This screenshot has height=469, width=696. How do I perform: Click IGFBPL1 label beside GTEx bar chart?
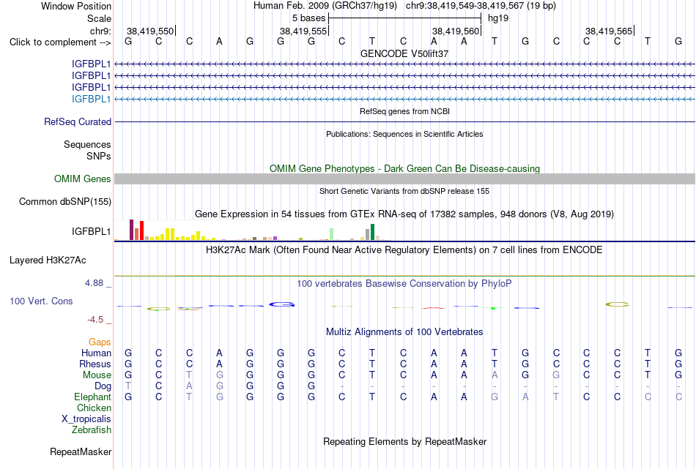(91, 231)
